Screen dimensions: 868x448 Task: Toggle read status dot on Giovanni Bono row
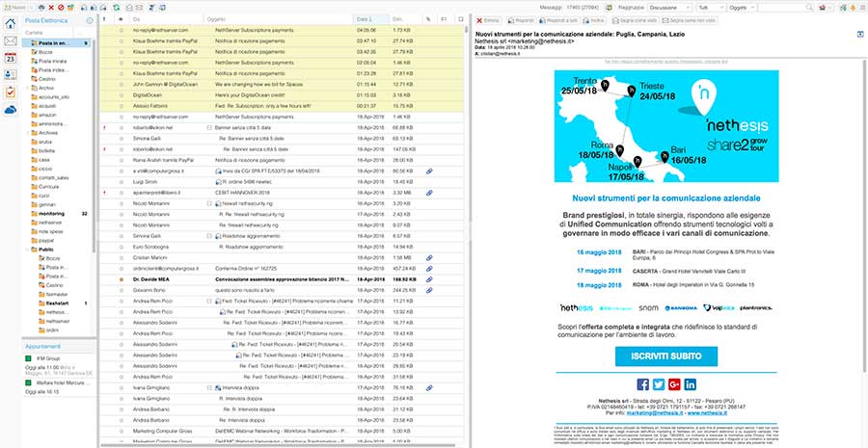122,290
